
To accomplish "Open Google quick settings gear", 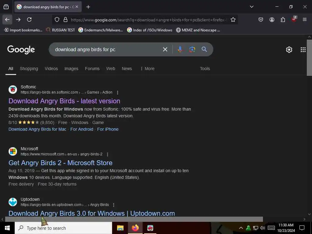I will tap(289, 50).
